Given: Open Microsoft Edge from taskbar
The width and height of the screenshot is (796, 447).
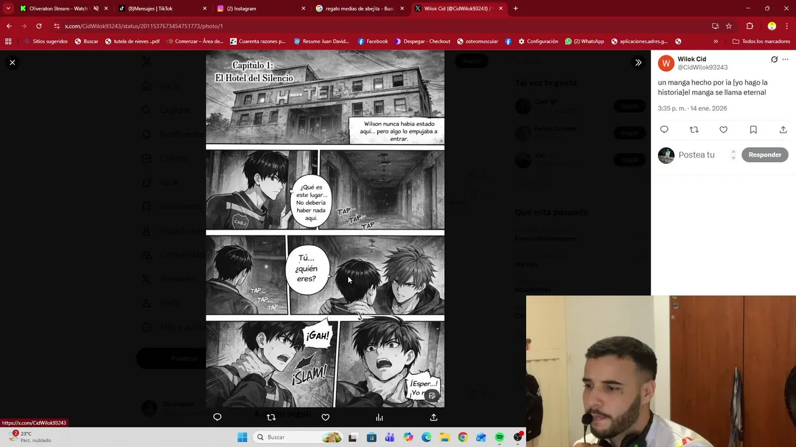Looking at the screenshot, I should pos(426,437).
